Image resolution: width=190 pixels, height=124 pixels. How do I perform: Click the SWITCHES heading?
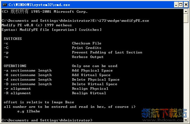(x=13, y=39)
